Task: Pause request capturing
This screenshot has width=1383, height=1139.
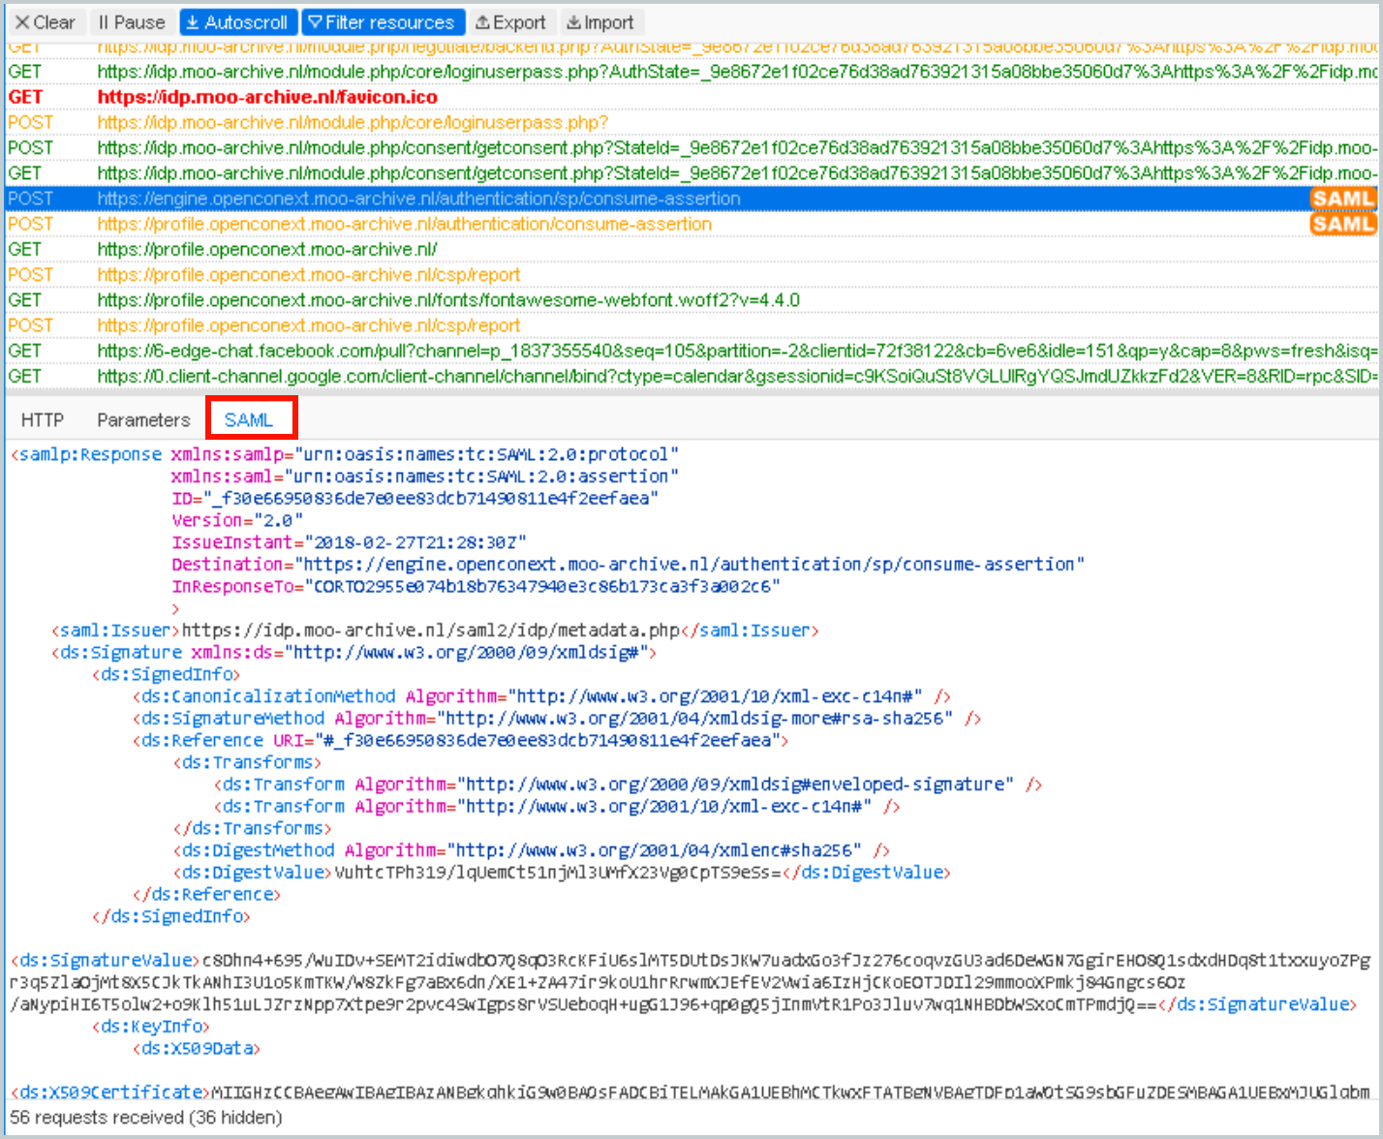Action: [x=132, y=22]
